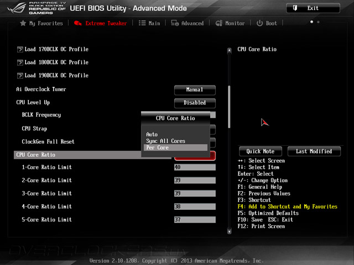
Task: Switch to the Extreme Tweaker tab
Action: click(101, 23)
